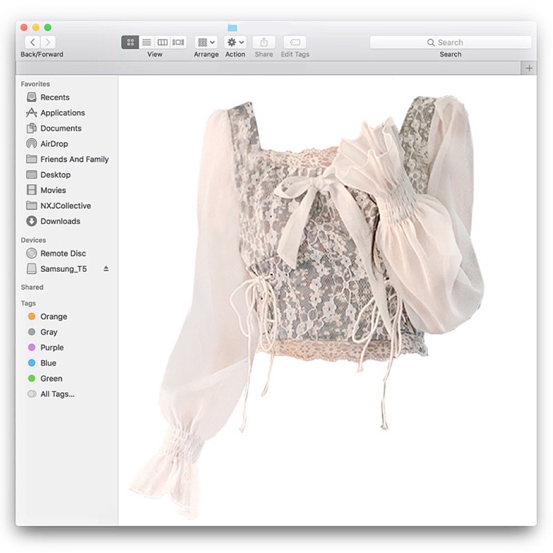Select the Orange tag
This screenshot has width=553, height=553.
53,317
